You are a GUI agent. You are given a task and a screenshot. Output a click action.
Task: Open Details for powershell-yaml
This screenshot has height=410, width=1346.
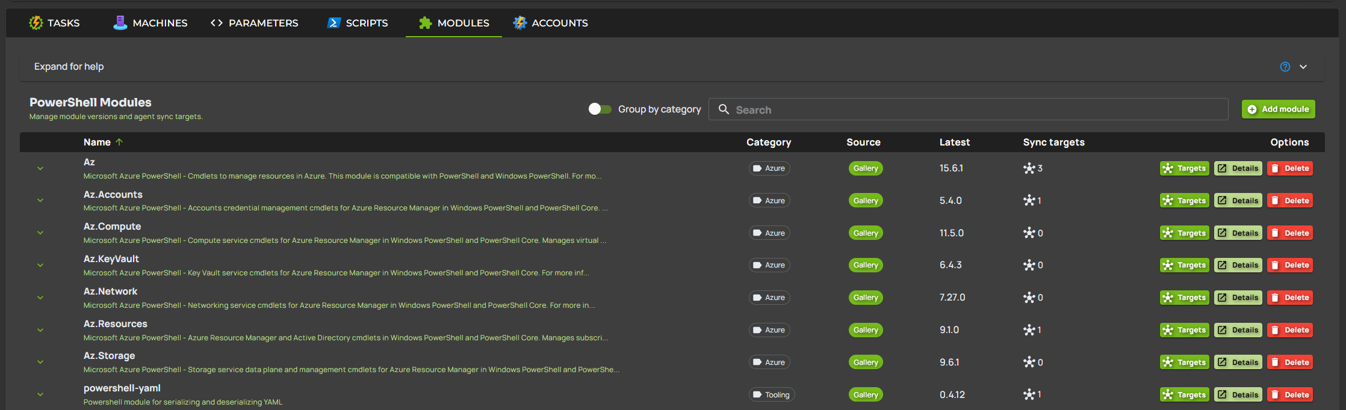click(x=1238, y=394)
